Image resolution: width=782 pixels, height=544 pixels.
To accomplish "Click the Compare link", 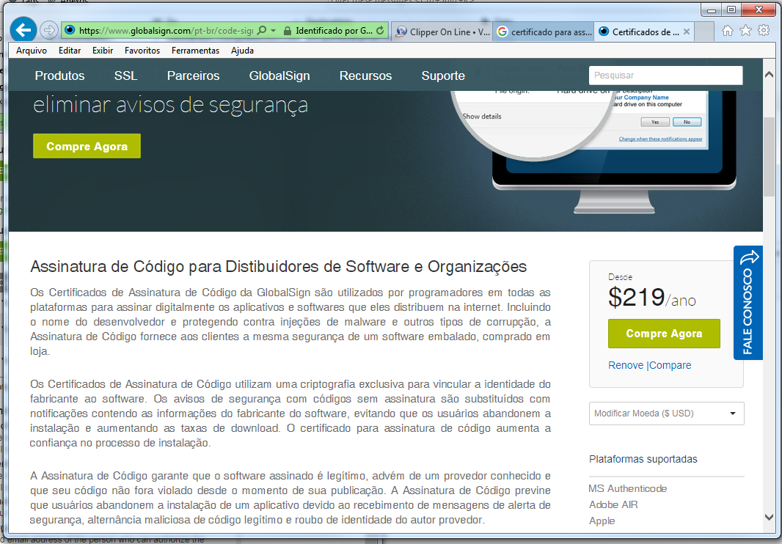I will [670, 365].
